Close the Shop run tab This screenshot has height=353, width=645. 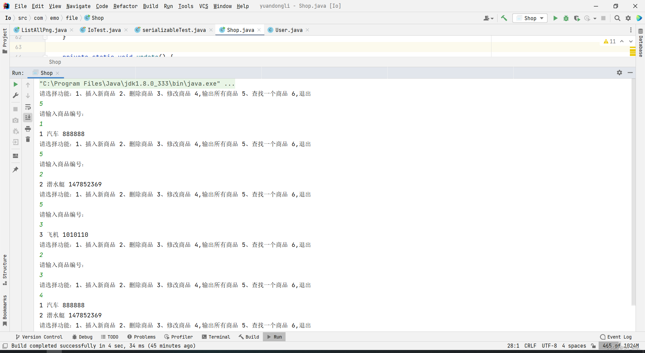(x=57, y=73)
